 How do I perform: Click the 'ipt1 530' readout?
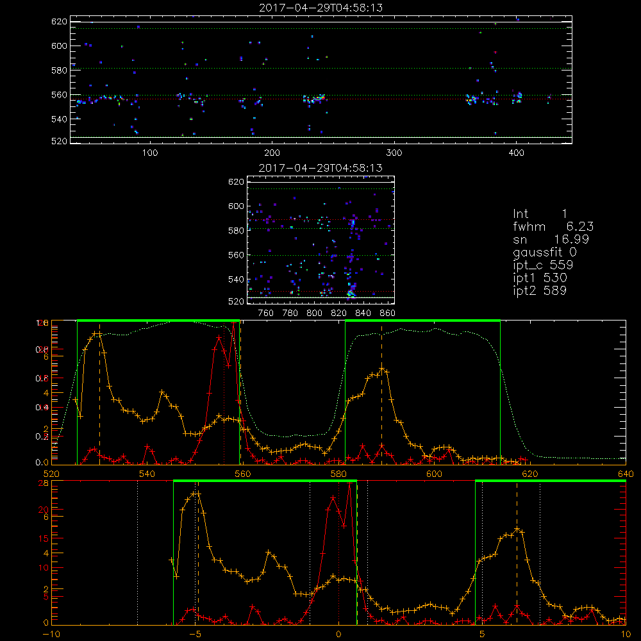point(540,278)
